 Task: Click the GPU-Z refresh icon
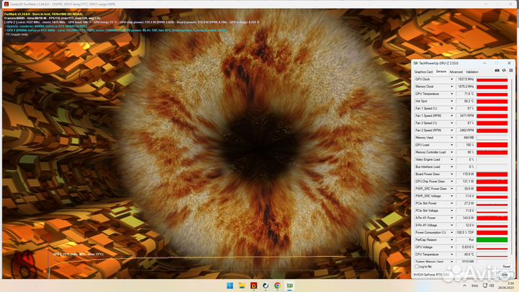tap(502, 71)
